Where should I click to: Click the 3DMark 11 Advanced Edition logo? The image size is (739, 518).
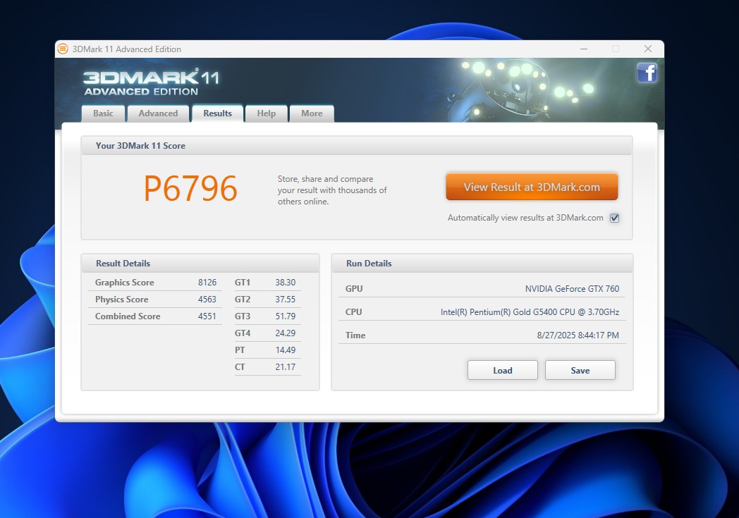[150, 82]
